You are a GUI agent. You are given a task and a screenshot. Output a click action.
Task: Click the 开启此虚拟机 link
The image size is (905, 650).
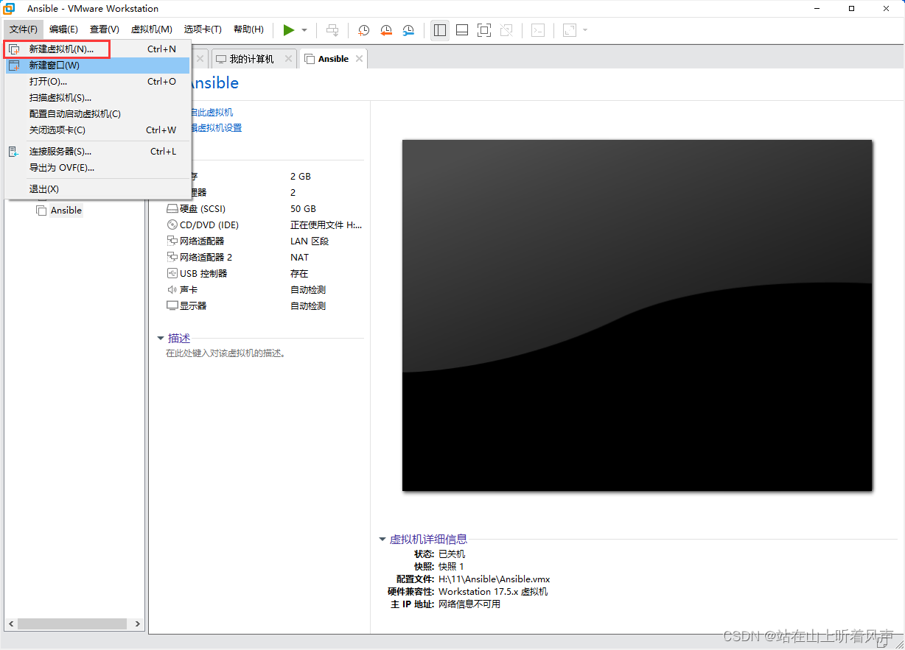point(211,112)
